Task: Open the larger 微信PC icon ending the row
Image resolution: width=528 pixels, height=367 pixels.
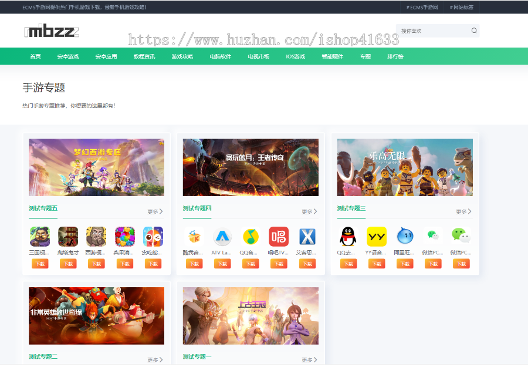Action: [x=461, y=237]
